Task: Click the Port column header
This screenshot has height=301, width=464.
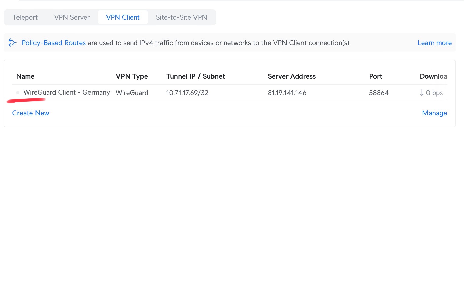Action: (x=376, y=76)
